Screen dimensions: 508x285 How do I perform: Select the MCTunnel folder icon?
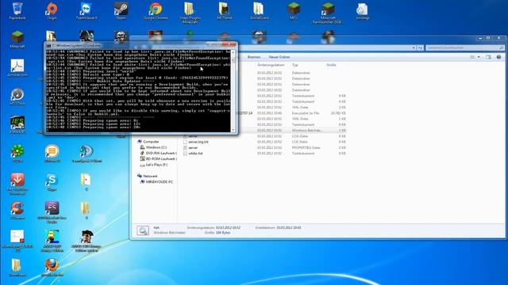coord(224,10)
